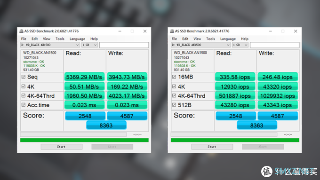Open Tools menu in right window
Screen dimensions: 320x180
210,39
